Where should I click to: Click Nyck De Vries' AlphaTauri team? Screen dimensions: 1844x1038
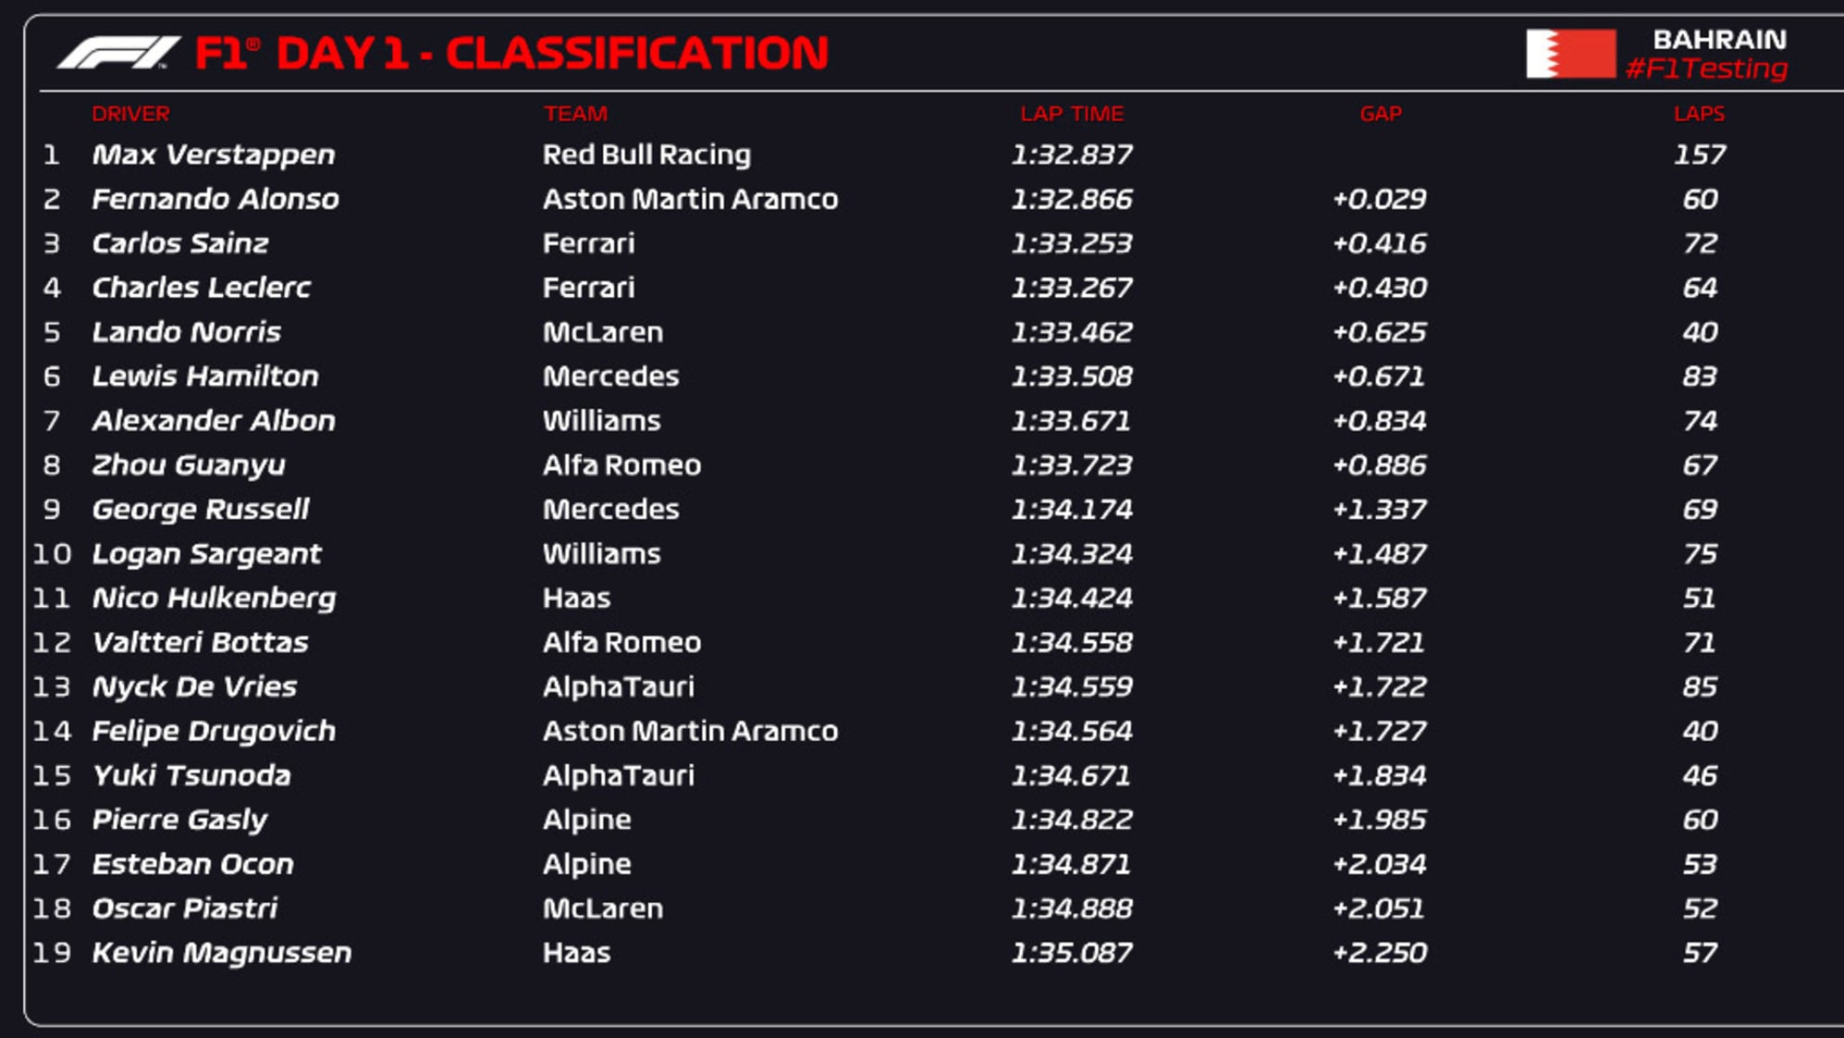[618, 686]
